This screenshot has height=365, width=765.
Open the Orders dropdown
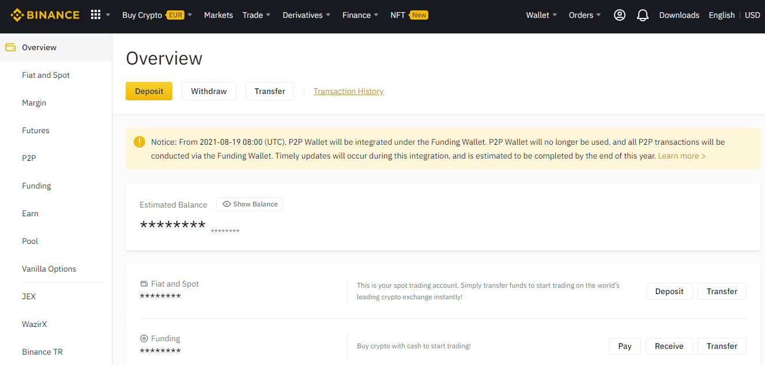[x=585, y=15]
